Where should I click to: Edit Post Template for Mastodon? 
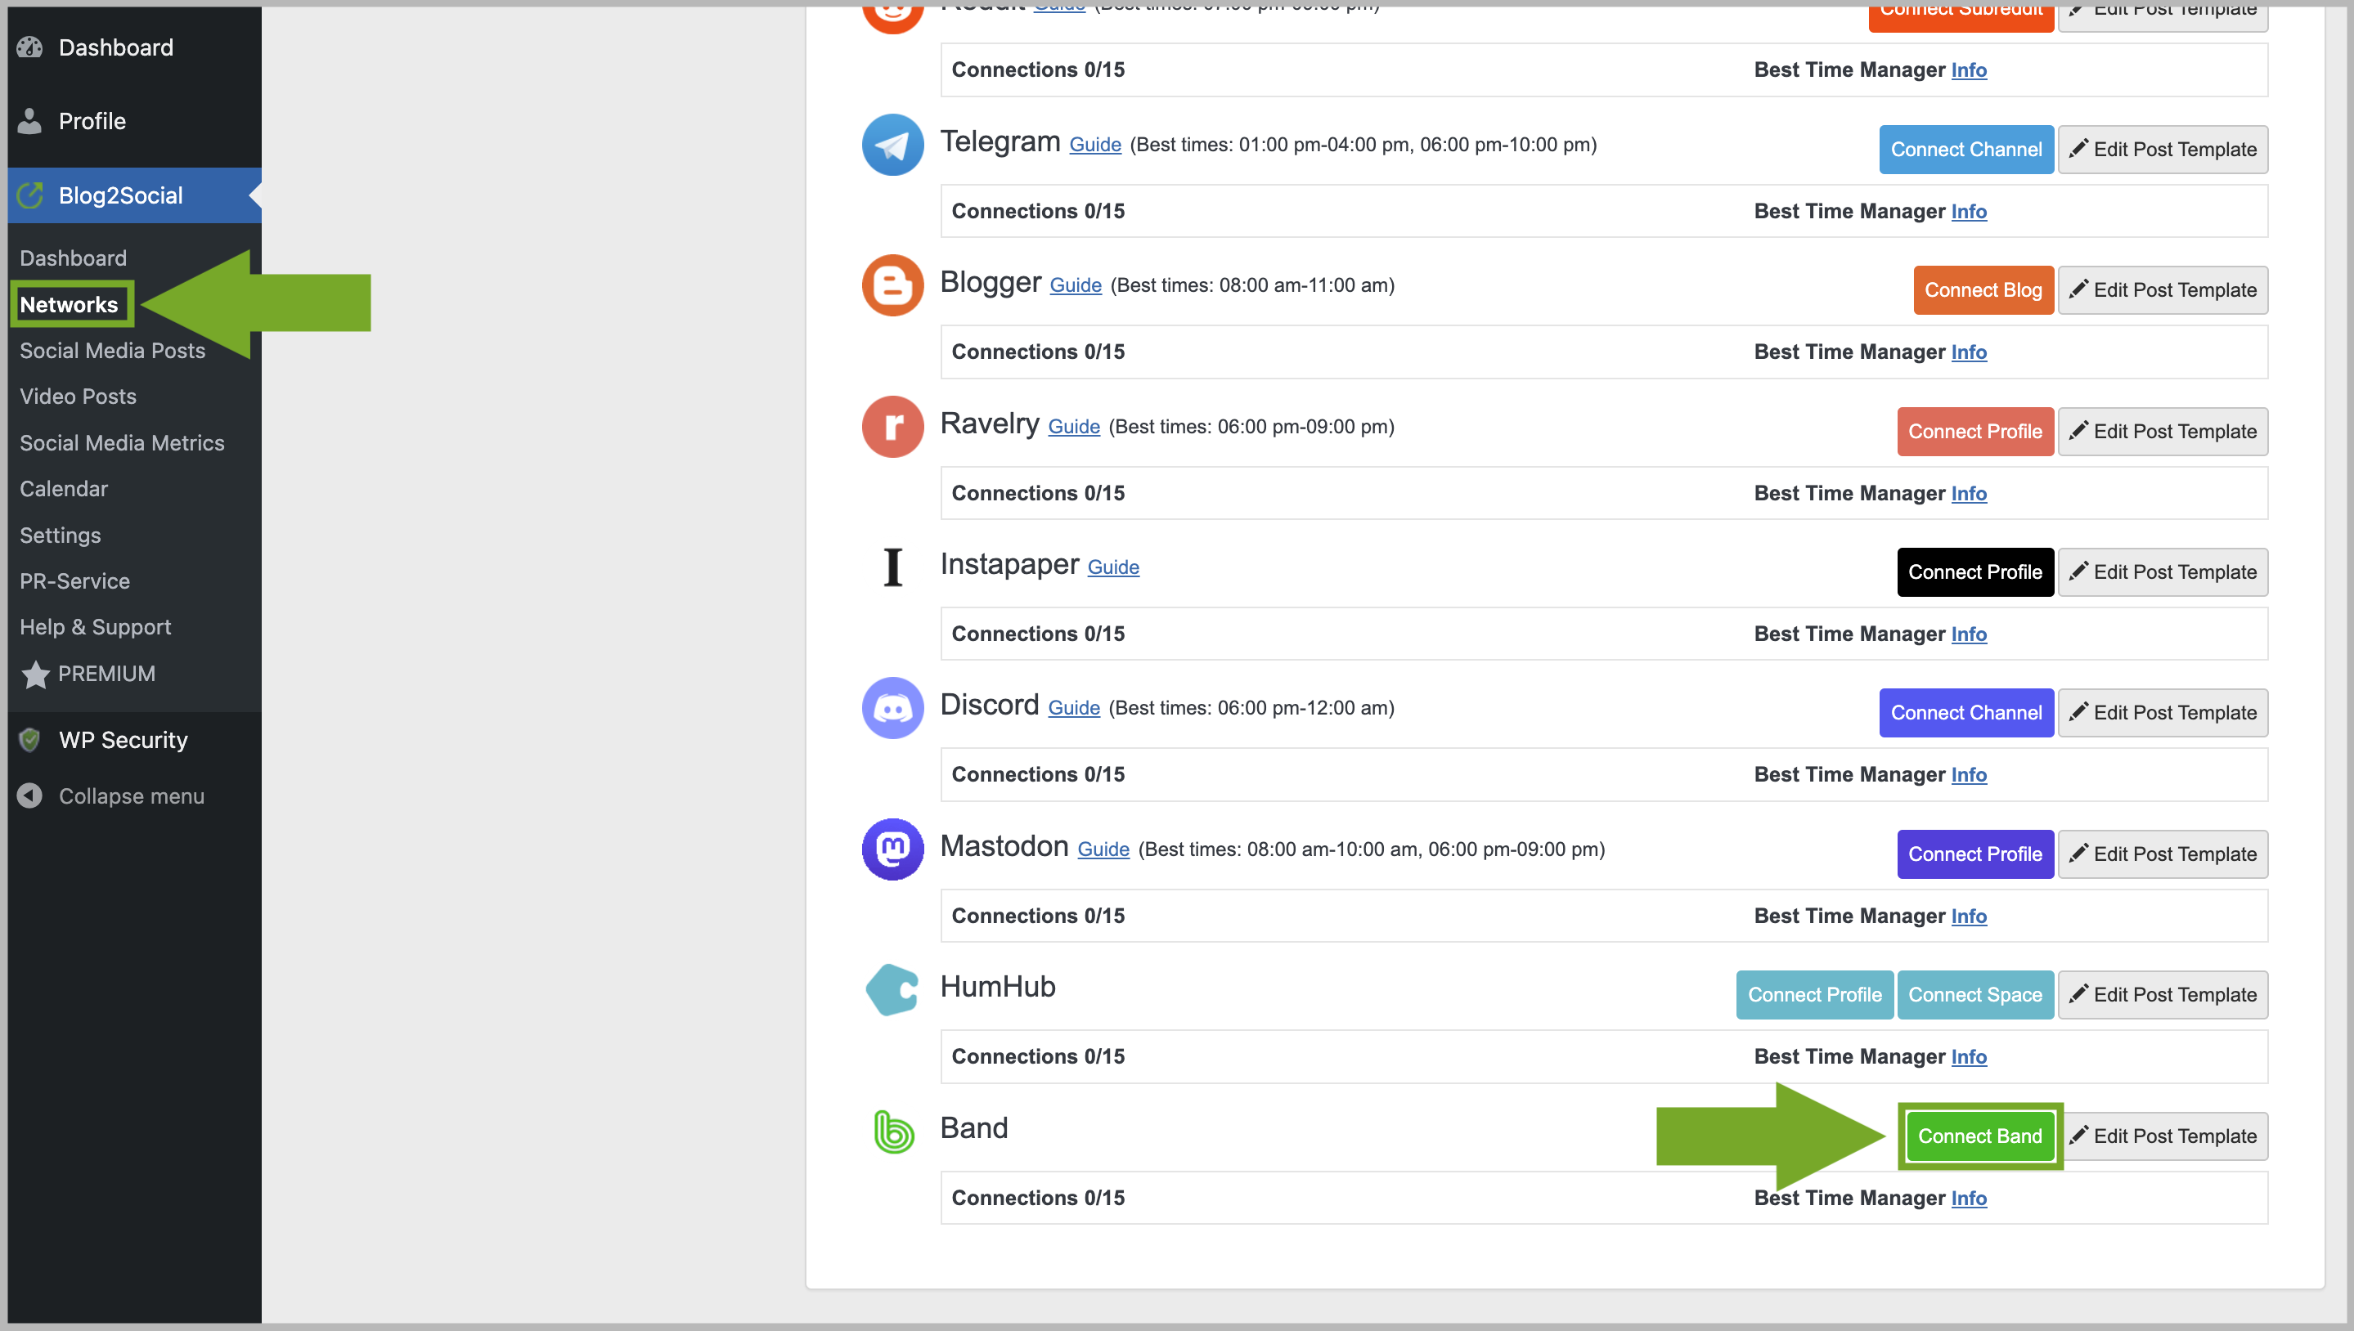click(x=2162, y=854)
